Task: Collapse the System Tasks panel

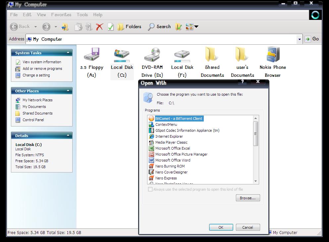Action: click(68, 53)
